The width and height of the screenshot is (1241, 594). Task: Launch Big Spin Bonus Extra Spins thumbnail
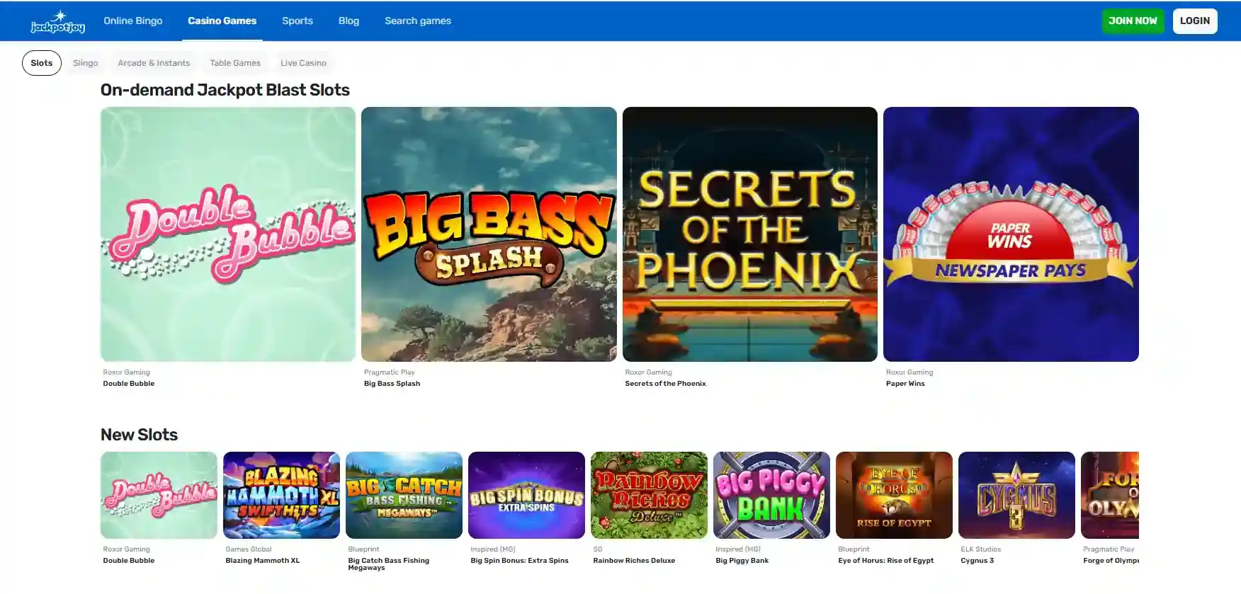pos(526,496)
